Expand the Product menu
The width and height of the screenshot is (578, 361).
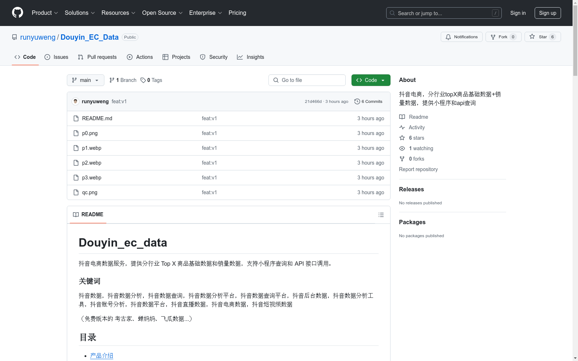click(45, 13)
